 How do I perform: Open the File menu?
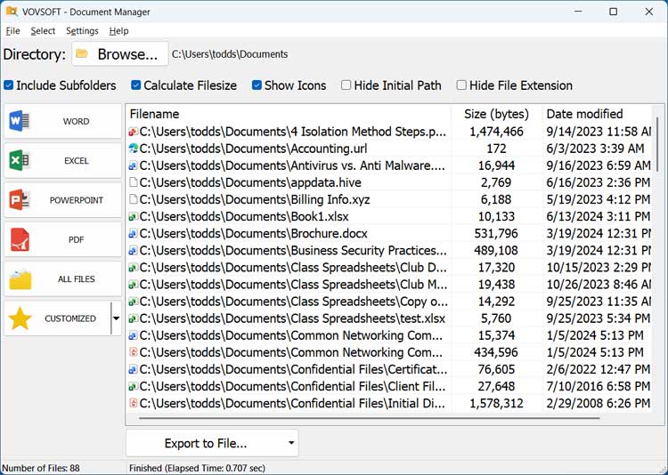point(12,30)
